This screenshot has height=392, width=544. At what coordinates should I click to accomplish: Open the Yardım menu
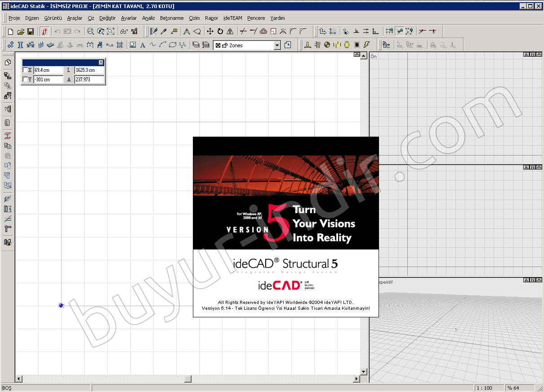(x=277, y=18)
